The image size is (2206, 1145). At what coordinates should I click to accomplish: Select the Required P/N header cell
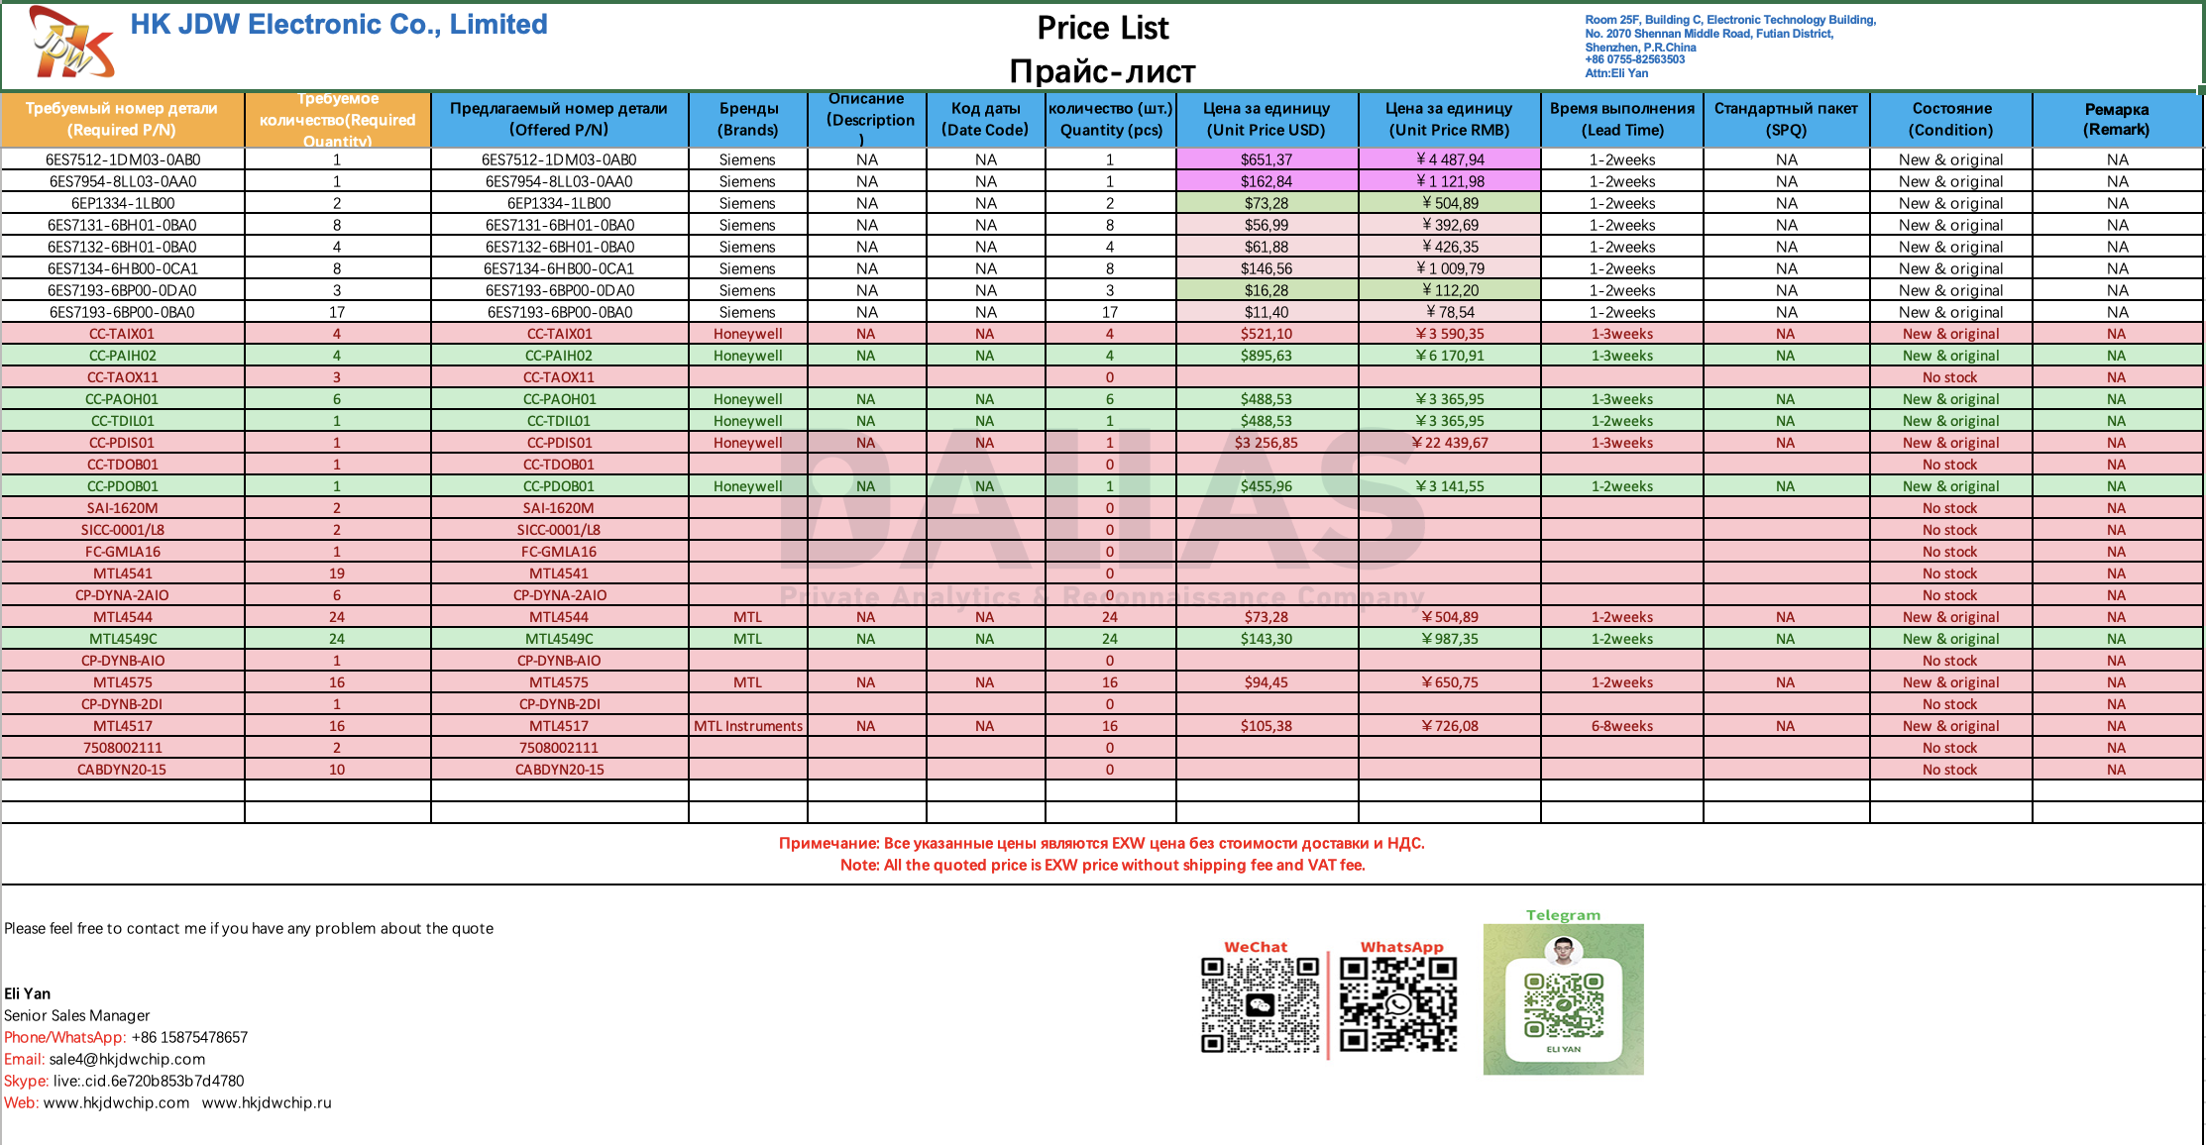click(x=122, y=119)
